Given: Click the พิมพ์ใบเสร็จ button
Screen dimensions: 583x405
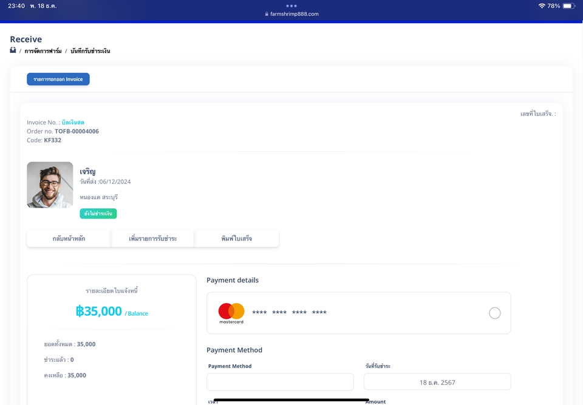Looking at the screenshot, I should point(236,239).
